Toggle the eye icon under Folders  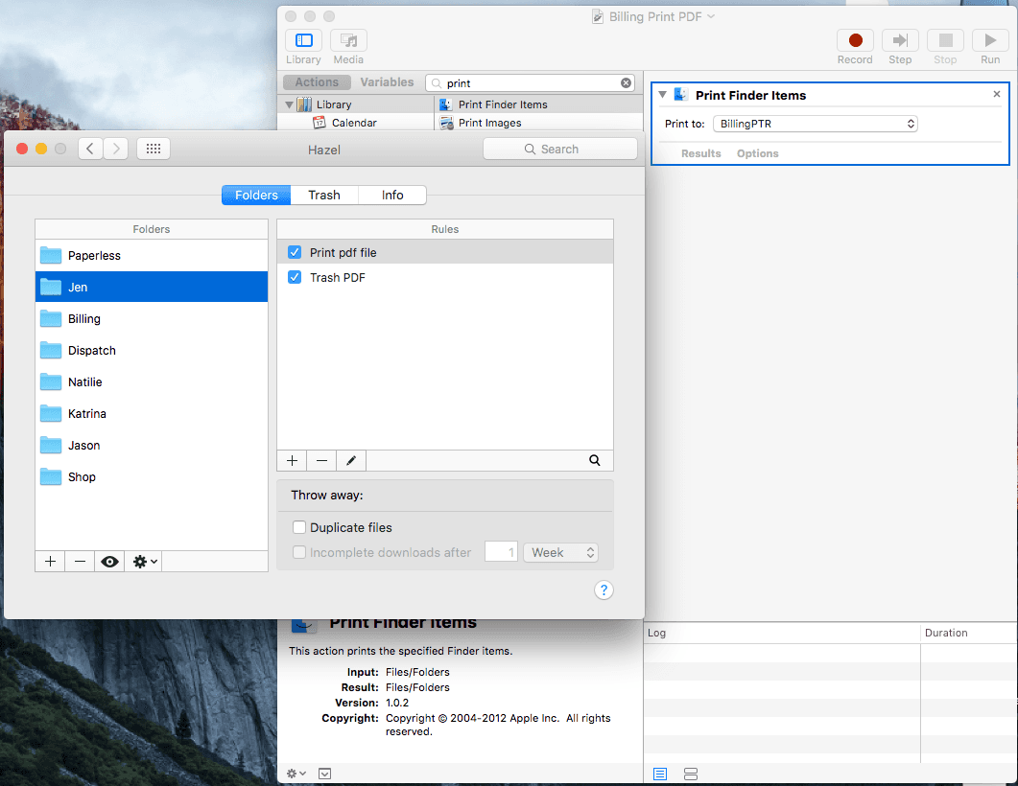(109, 562)
